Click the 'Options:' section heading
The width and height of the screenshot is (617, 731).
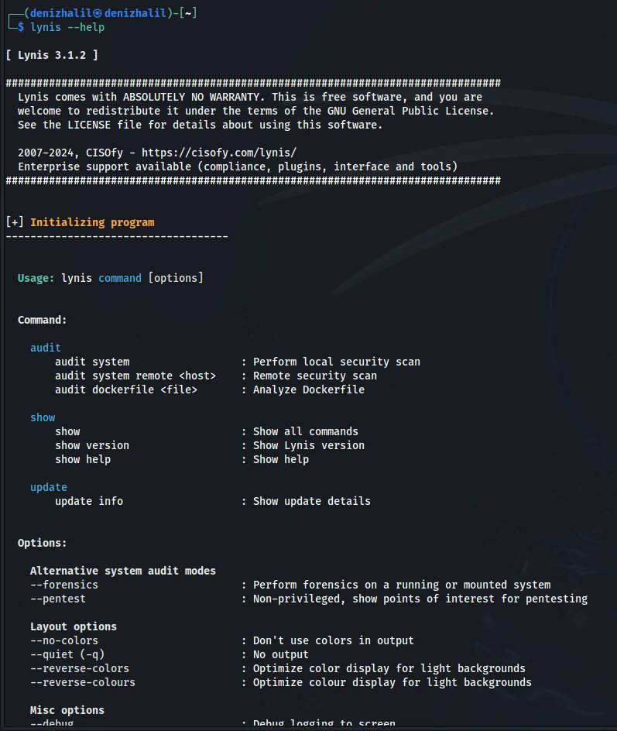point(42,543)
